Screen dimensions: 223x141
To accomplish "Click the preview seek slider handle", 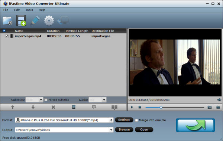I will pos(161,107).
